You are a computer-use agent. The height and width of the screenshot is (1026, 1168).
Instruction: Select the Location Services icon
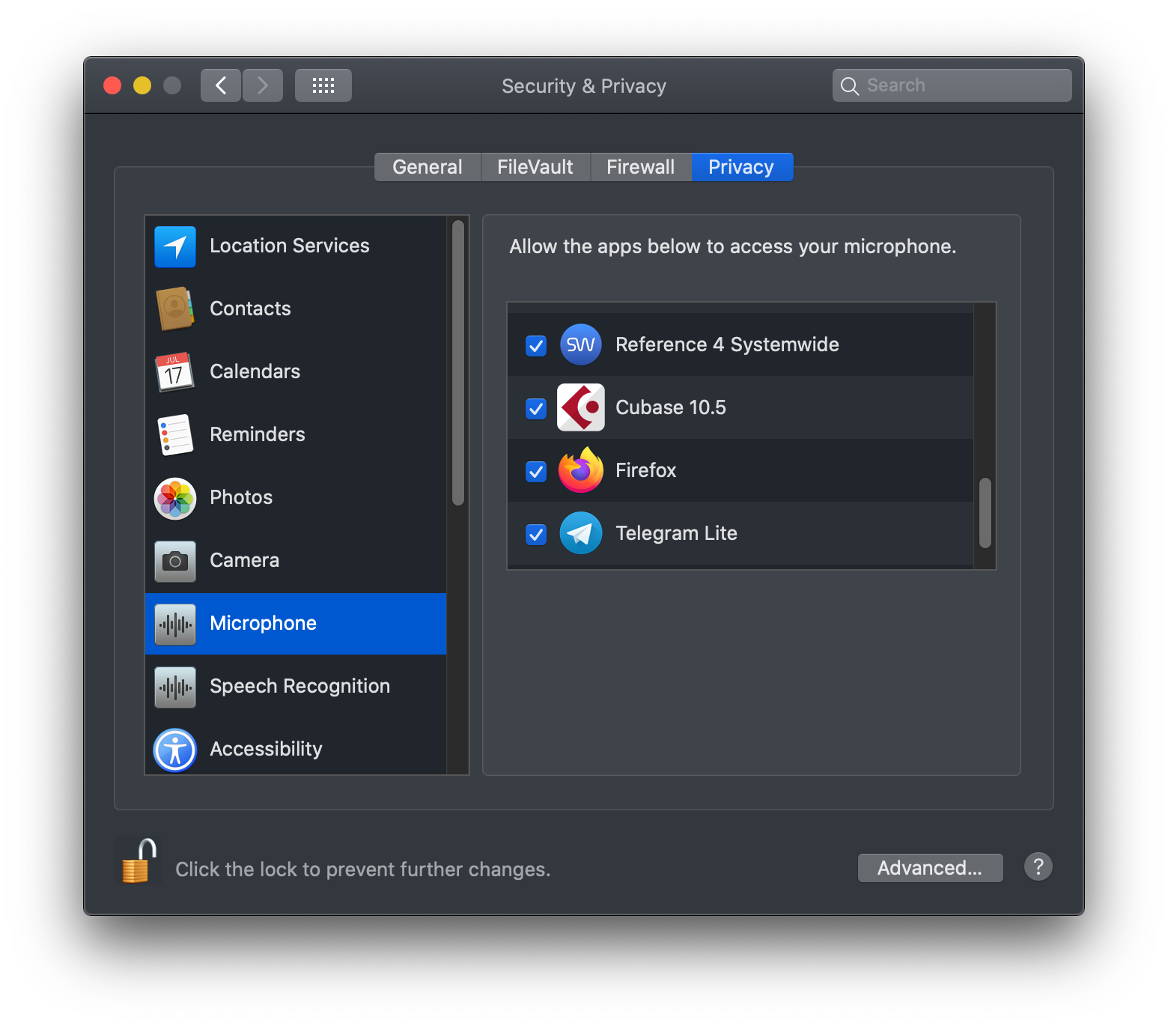(174, 246)
